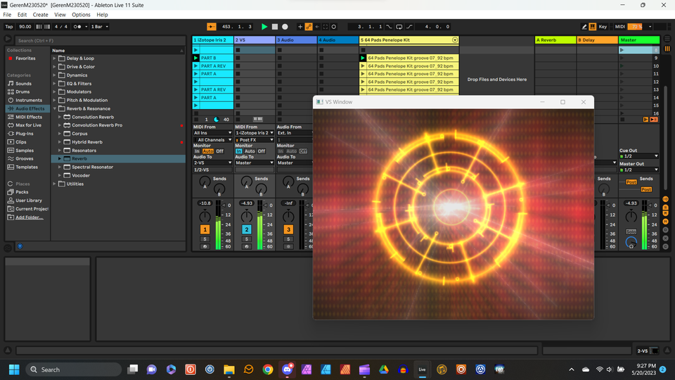Toggle the Follow playback button in transport
This screenshot has width=675, height=380.
pyautogui.click(x=212, y=27)
